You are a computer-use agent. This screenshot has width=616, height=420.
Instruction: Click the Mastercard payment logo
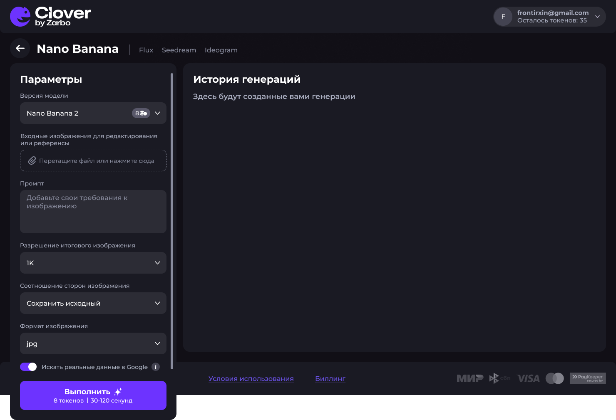(x=555, y=378)
